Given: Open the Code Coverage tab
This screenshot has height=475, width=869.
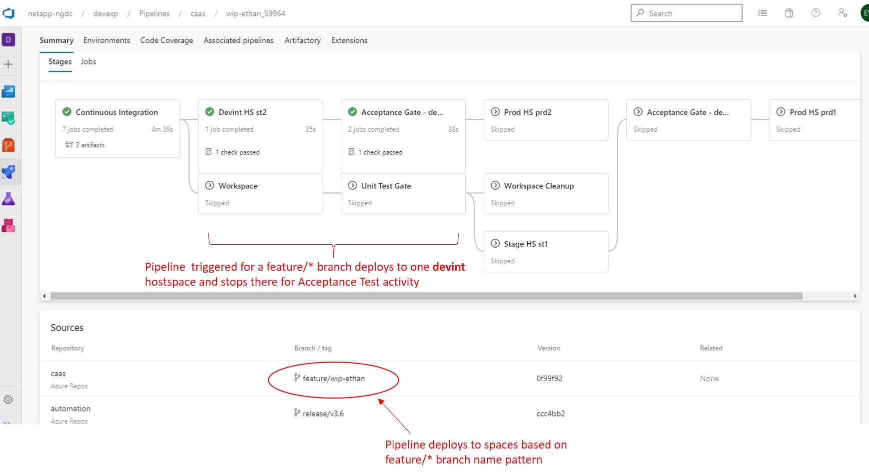Looking at the screenshot, I should pyautogui.click(x=166, y=40).
